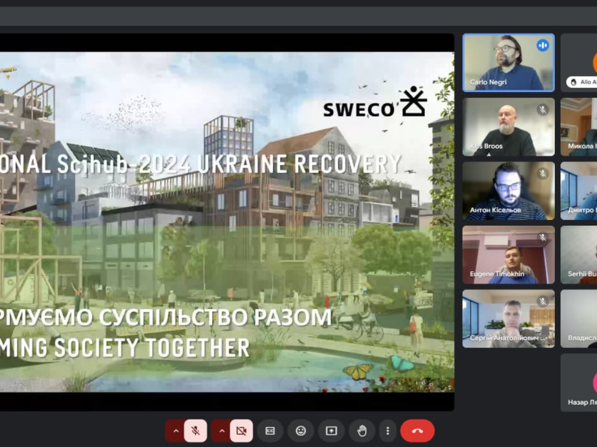Click muted mic icon on Kris Broos's tile
The image size is (597, 447).
click(543, 110)
